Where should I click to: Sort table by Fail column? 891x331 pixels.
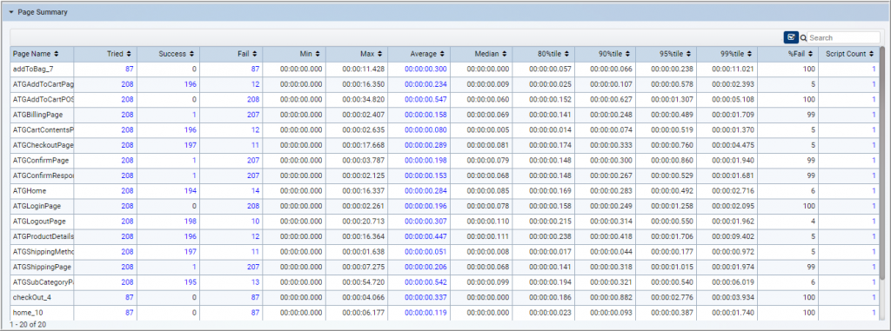[248, 54]
